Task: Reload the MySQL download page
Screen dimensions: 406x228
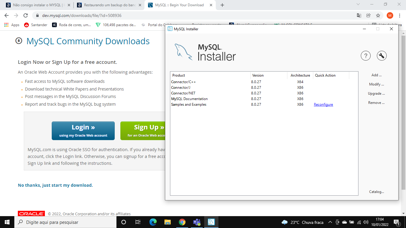Action: click(x=26, y=15)
